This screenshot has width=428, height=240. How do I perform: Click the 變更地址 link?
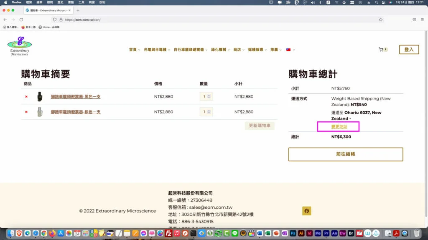point(339,126)
